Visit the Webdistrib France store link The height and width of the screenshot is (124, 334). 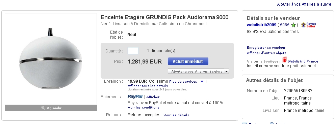(x=303, y=61)
